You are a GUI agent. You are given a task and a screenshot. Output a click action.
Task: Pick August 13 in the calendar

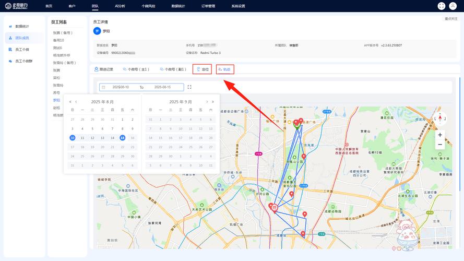[102, 138]
